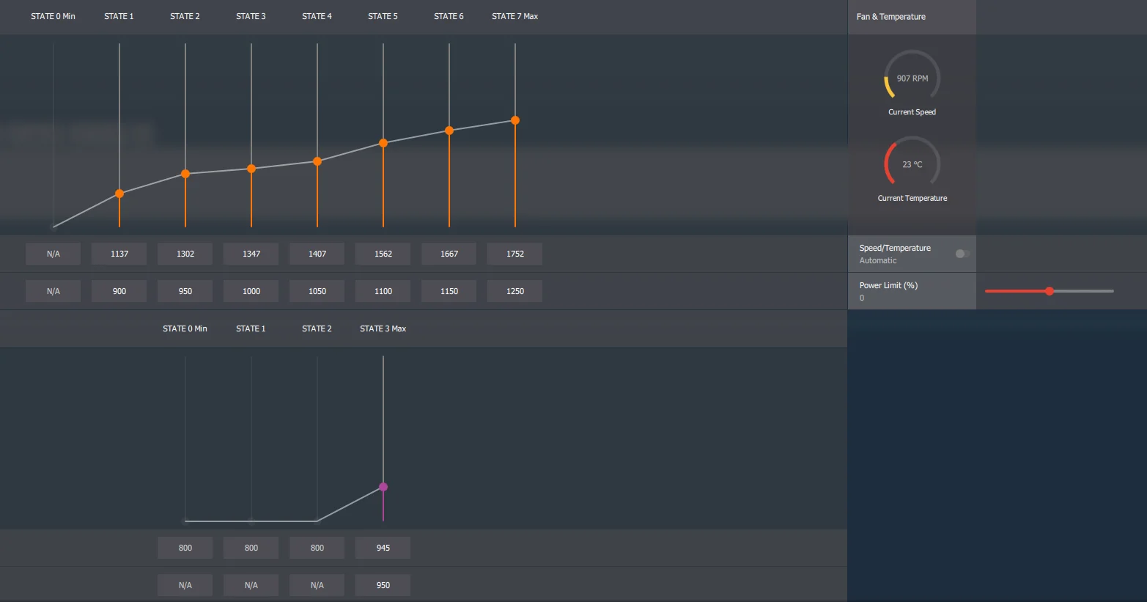Viewport: 1147px width, 602px height.
Task: Click the 1562 frequency field
Action: click(x=383, y=254)
